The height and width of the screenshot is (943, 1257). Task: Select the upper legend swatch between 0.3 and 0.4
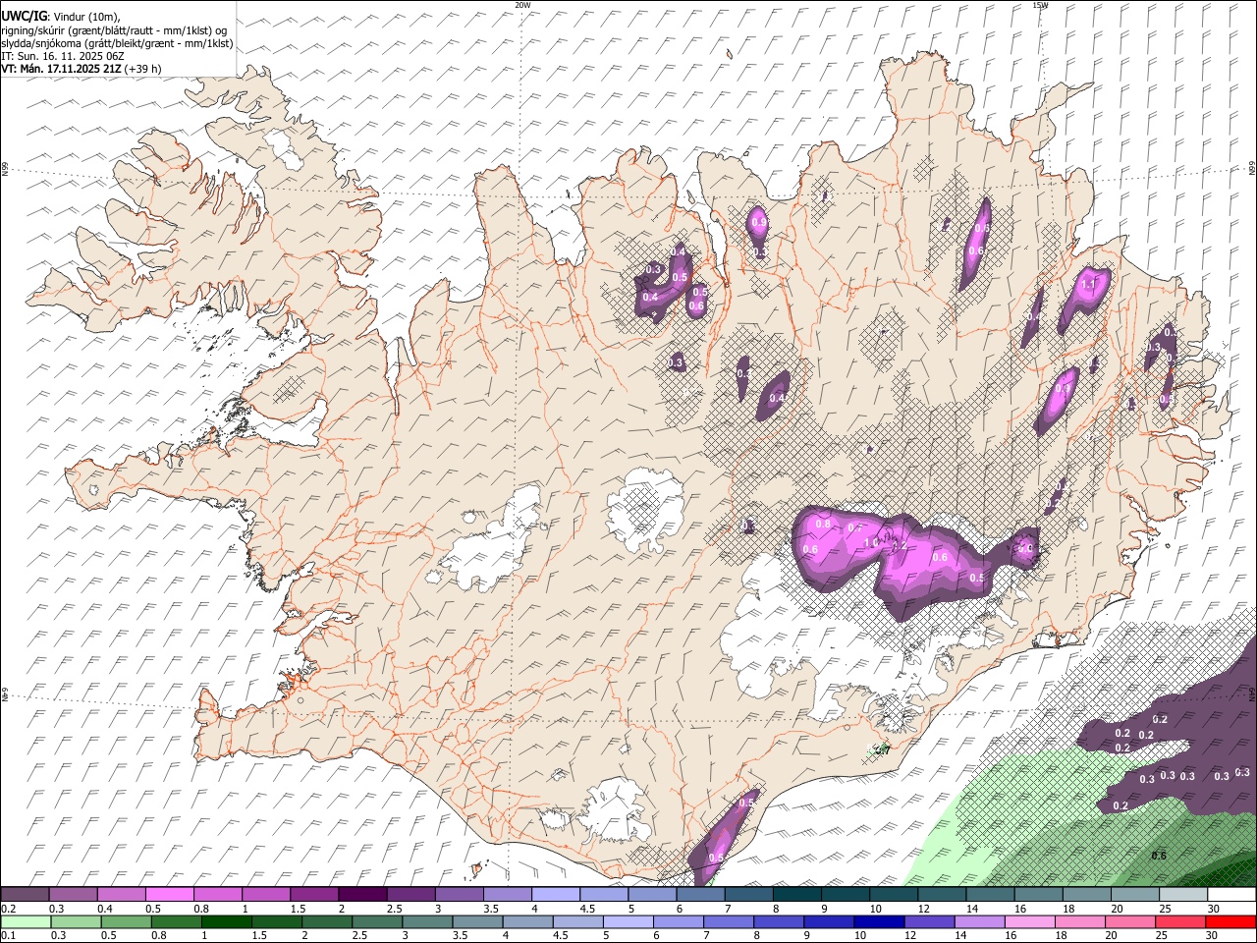click(x=73, y=894)
